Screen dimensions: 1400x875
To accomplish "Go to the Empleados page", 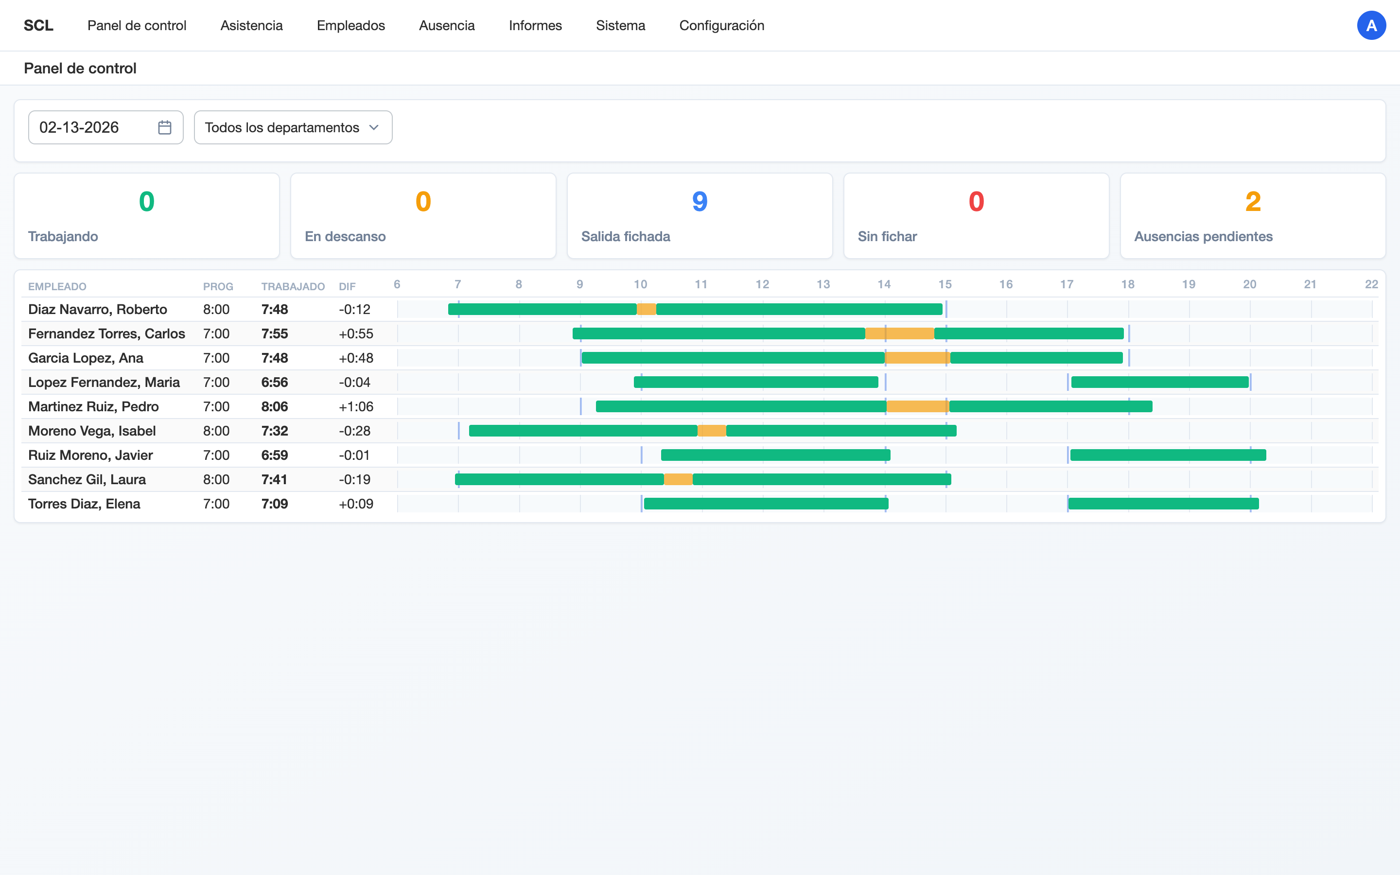I will click(350, 25).
